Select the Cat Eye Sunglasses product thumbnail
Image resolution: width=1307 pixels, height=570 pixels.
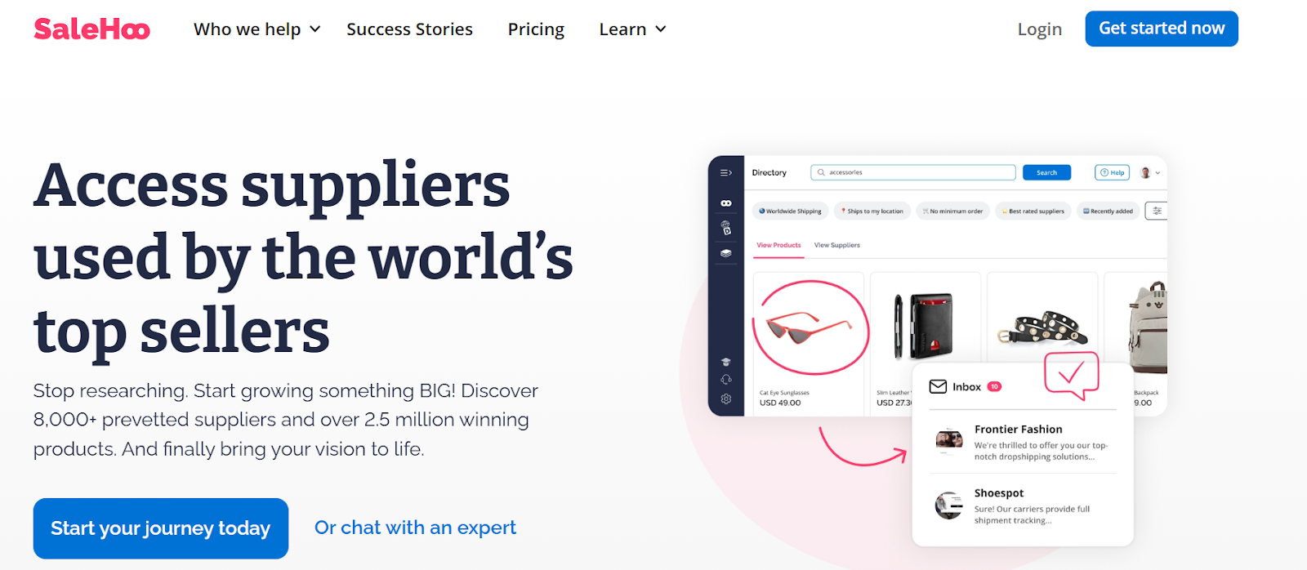coord(809,327)
